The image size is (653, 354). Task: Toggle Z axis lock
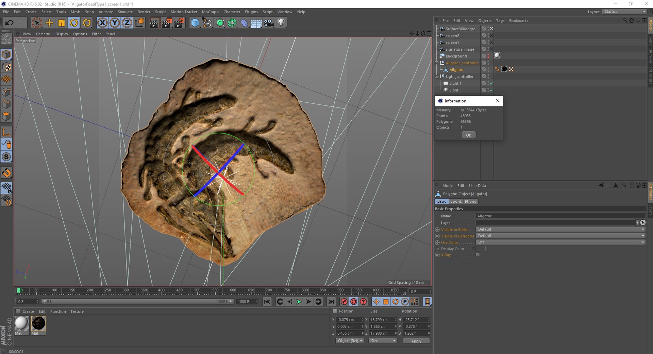click(127, 23)
